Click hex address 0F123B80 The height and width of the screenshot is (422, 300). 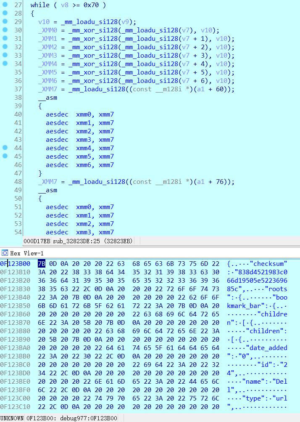click(15, 331)
